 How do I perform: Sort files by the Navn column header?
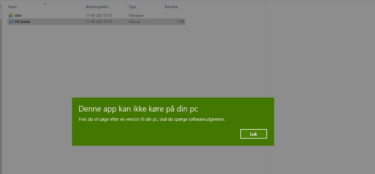(12, 7)
